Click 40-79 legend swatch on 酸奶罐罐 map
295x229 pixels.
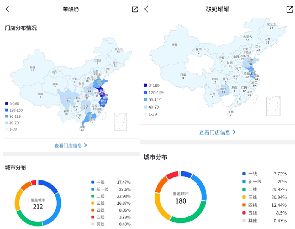[x=145, y=107]
